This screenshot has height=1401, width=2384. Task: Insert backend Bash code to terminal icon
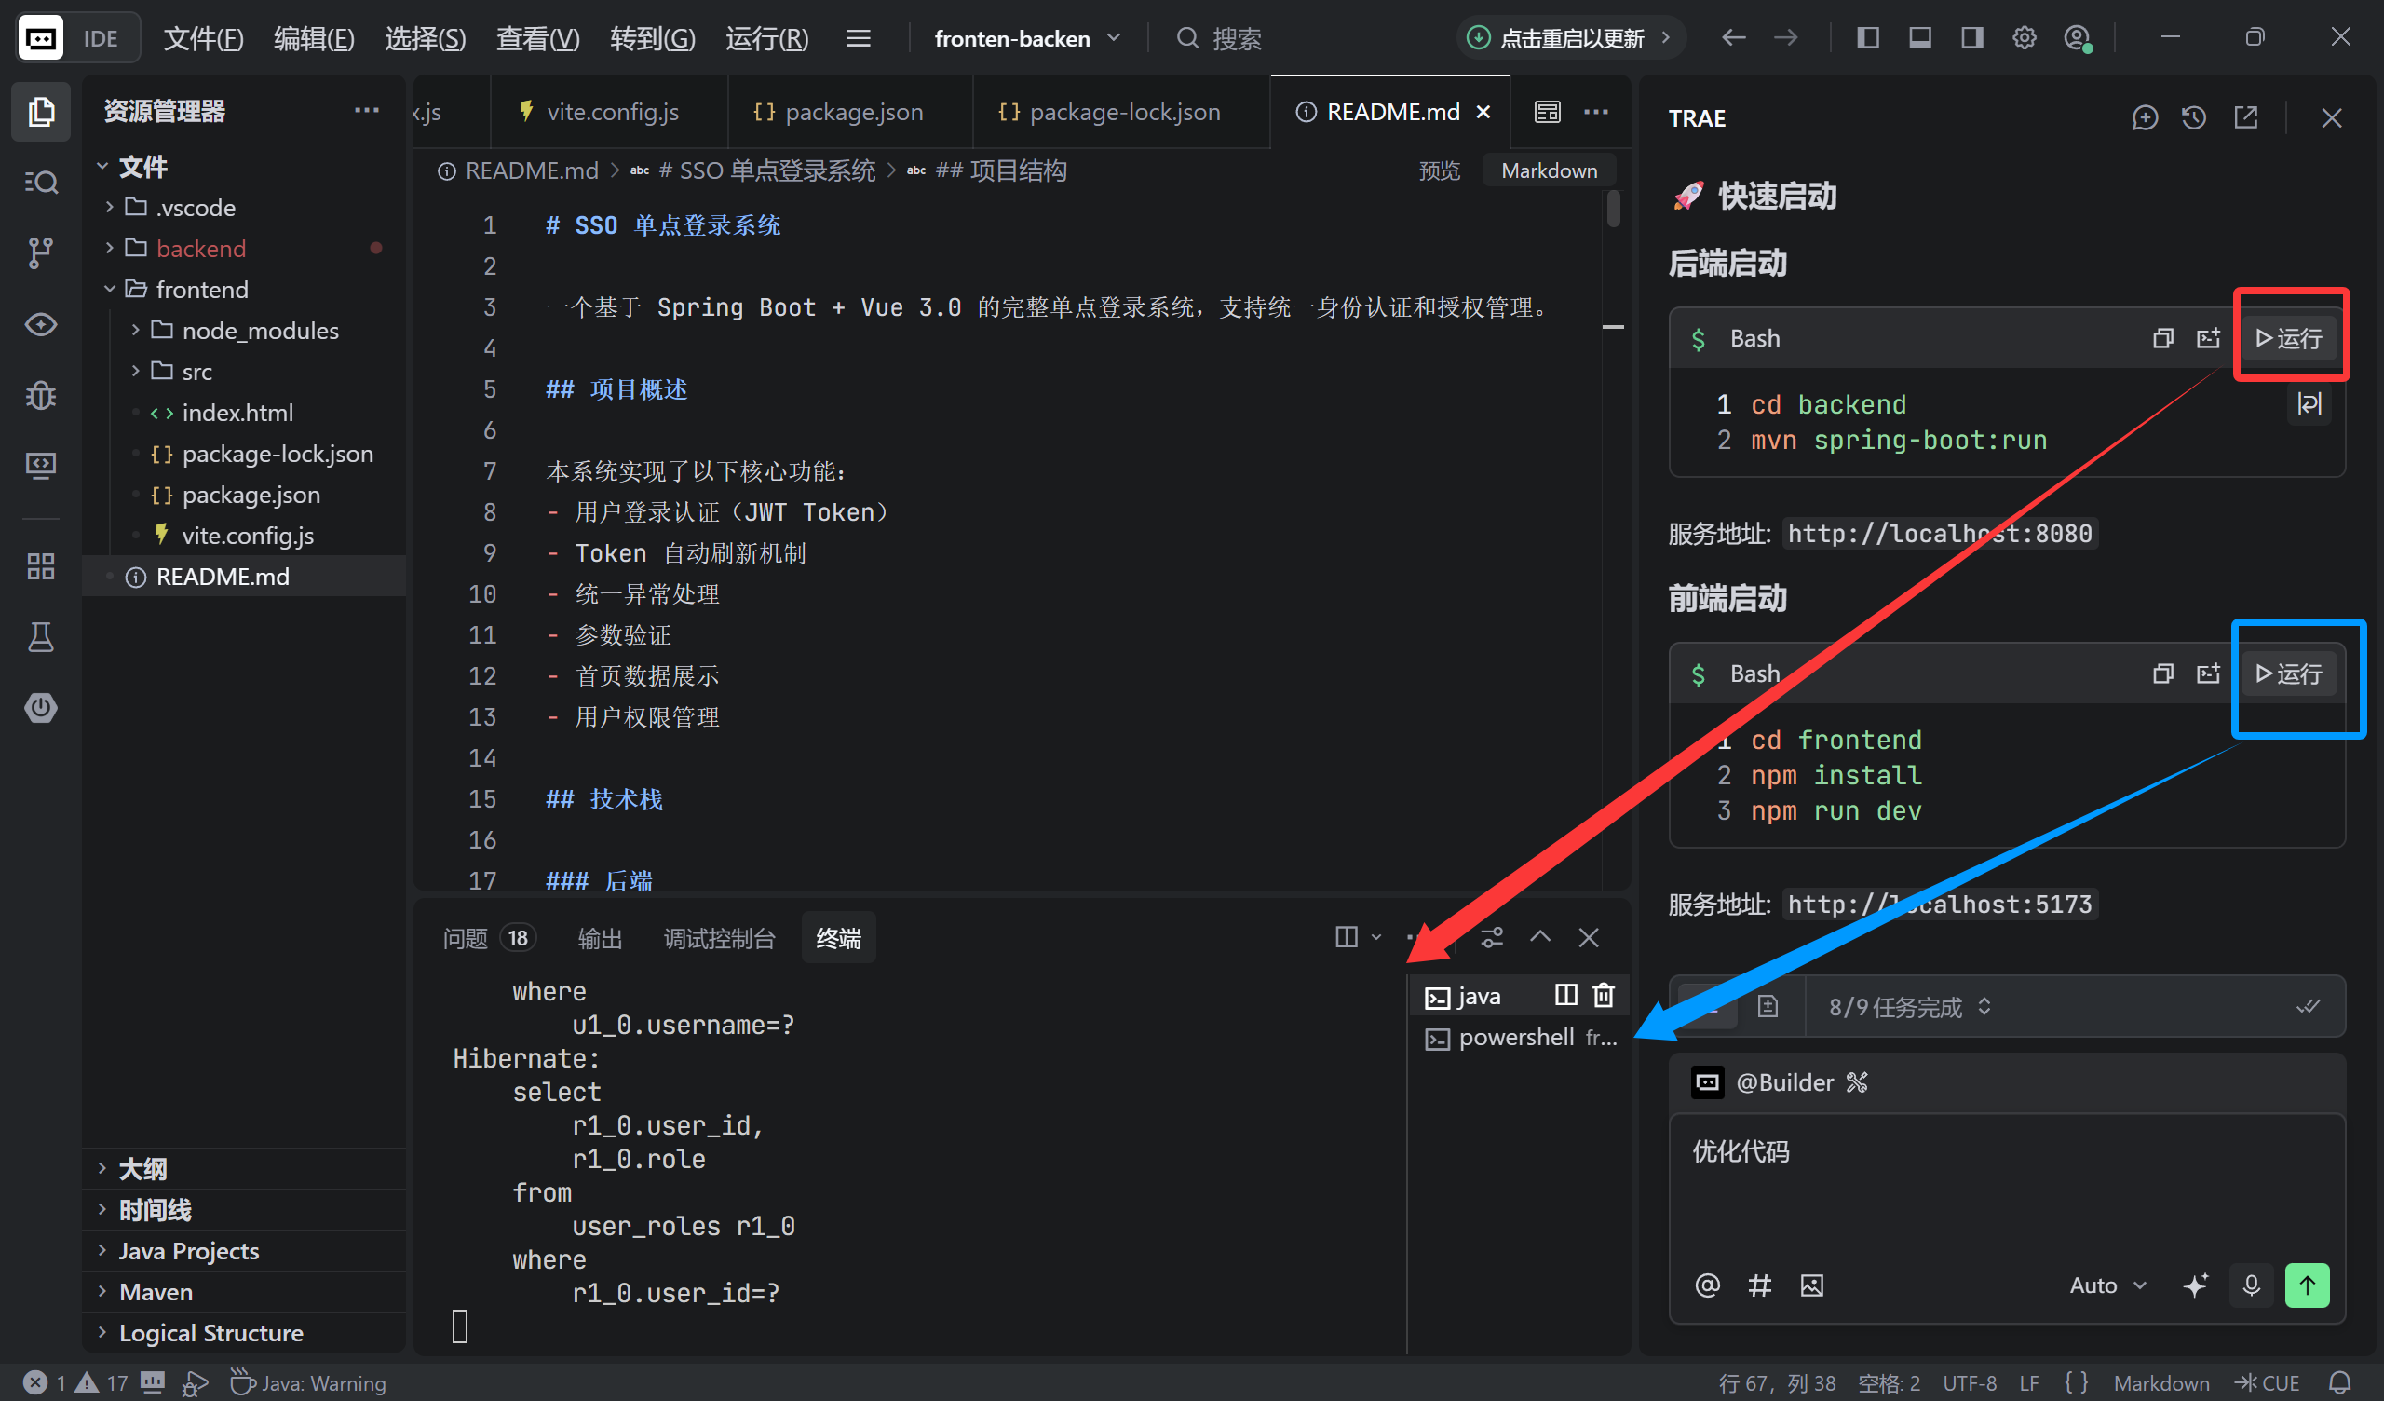pyautogui.click(x=2208, y=338)
